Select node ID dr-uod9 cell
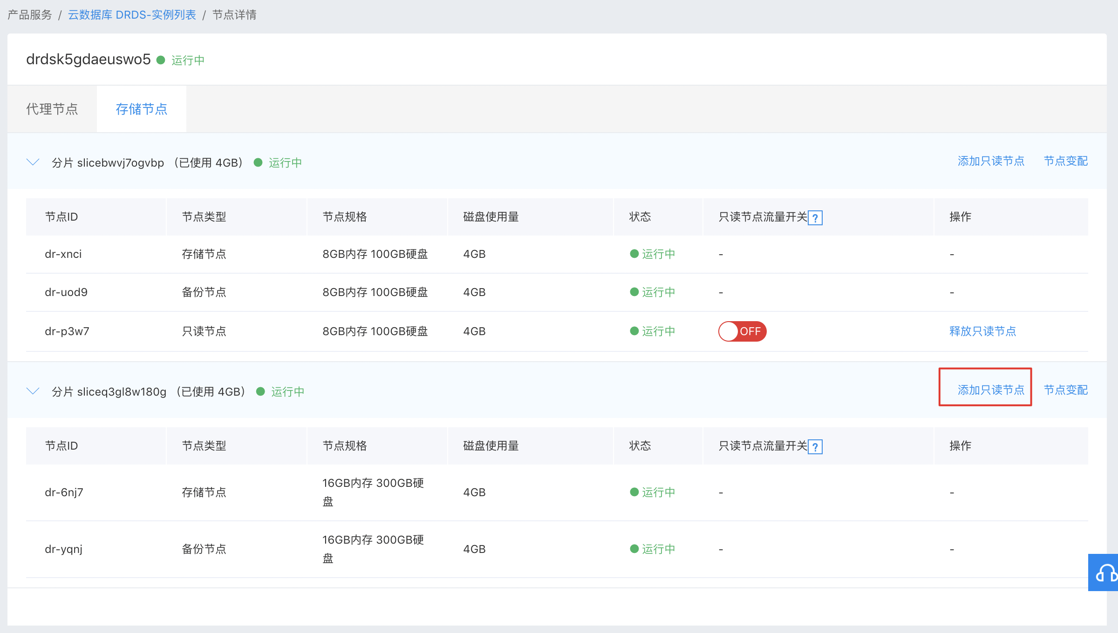1118x633 pixels. click(66, 292)
